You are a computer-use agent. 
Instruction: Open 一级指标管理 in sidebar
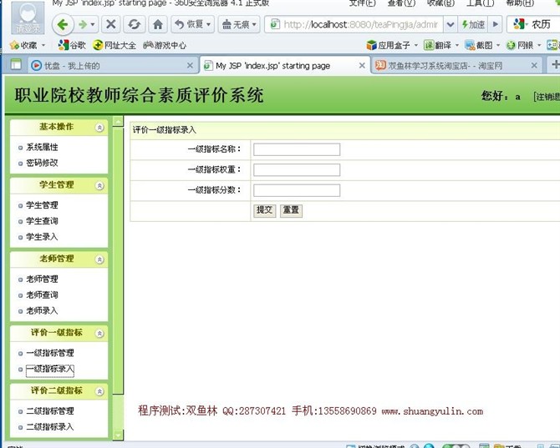tap(50, 353)
